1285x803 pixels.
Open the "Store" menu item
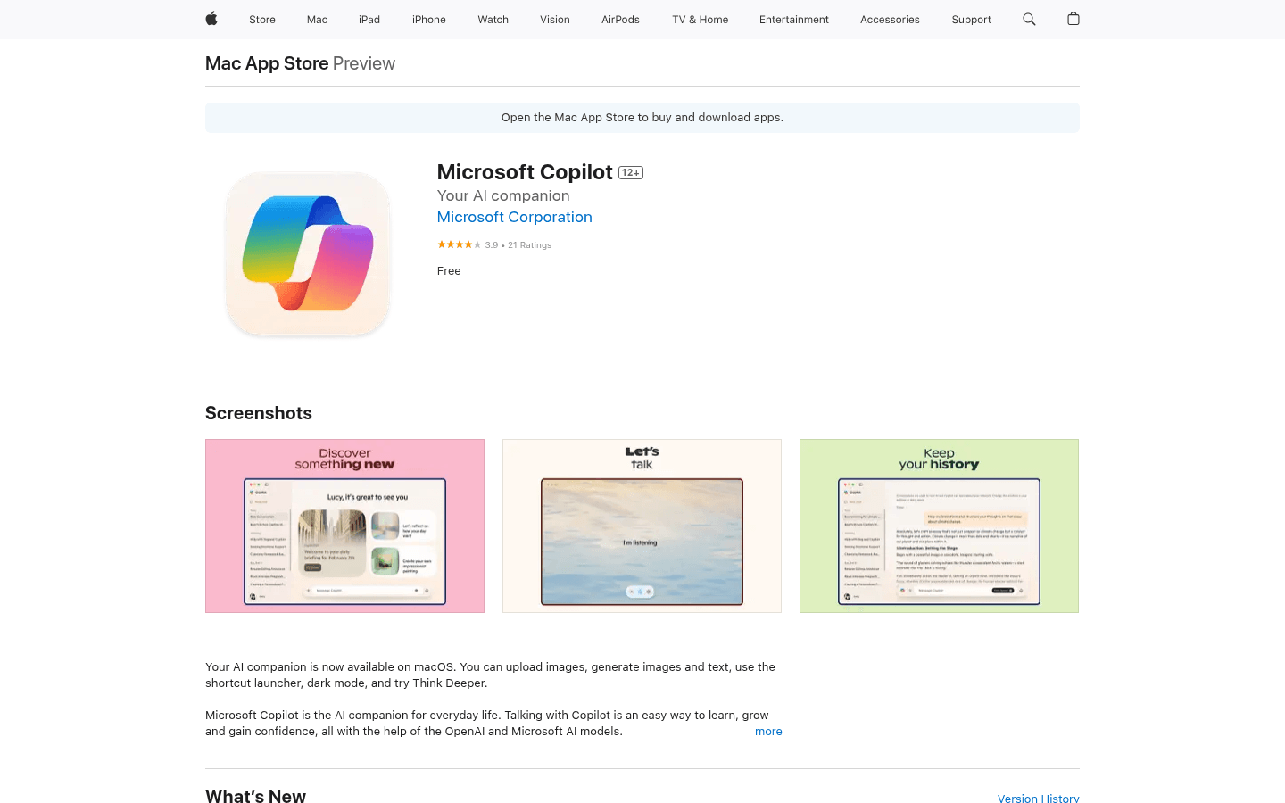click(x=261, y=19)
